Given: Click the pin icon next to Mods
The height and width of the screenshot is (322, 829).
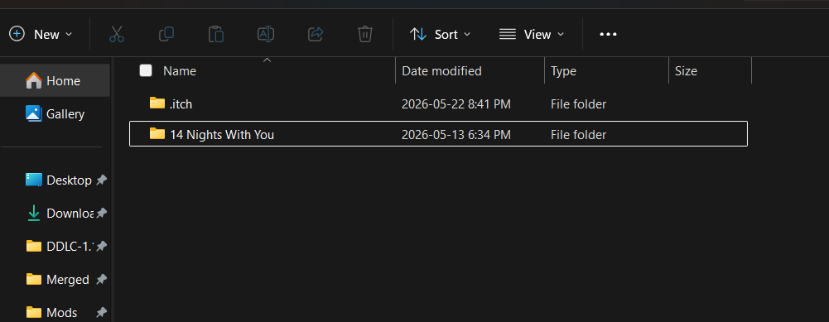Looking at the screenshot, I should coord(102,313).
